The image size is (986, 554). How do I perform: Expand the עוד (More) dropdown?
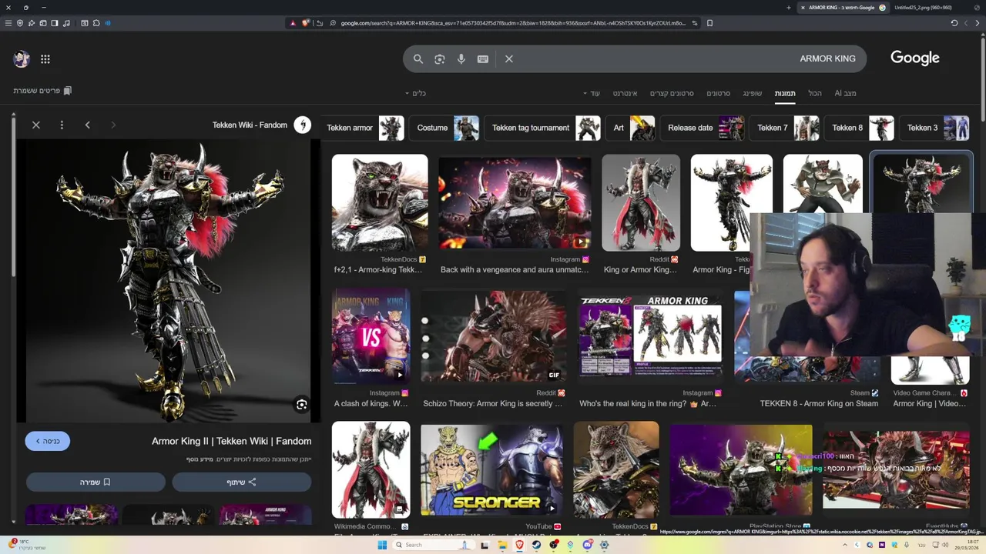(x=592, y=93)
